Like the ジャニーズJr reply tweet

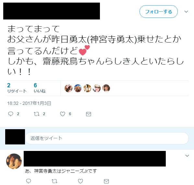pyautogui.click(x=80, y=181)
